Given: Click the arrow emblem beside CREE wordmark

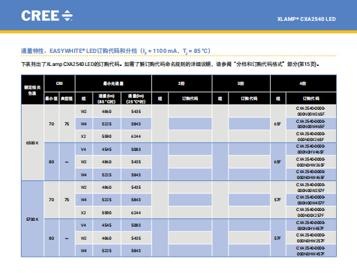Looking at the screenshot, I should pyautogui.click(x=67, y=16).
